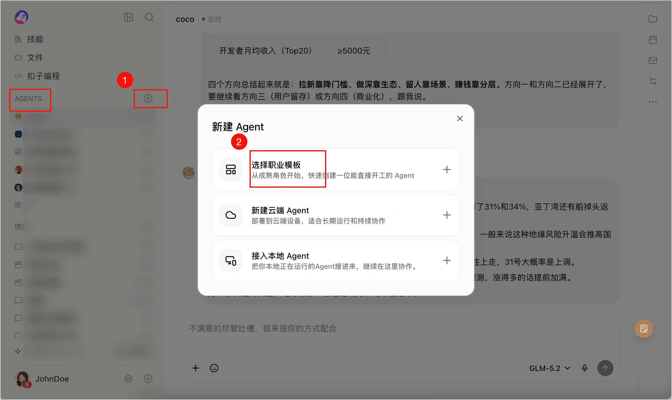The width and height of the screenshot is (672, 400).
Task: Open the mail envelope icon
Action: pyautogui.click(x=653, y=60)
